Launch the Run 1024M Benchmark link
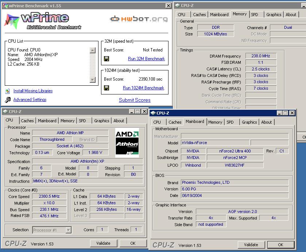306x252 pixels. [x=143, y=88]
